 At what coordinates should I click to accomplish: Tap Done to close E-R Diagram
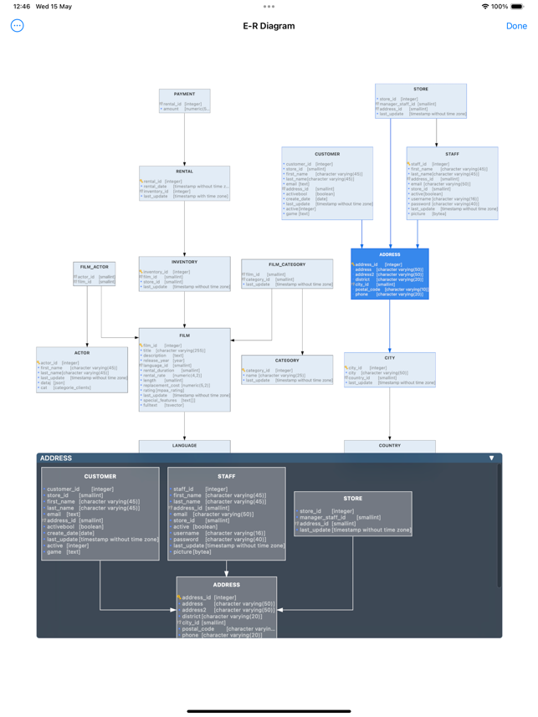click(x=516, y=26)
